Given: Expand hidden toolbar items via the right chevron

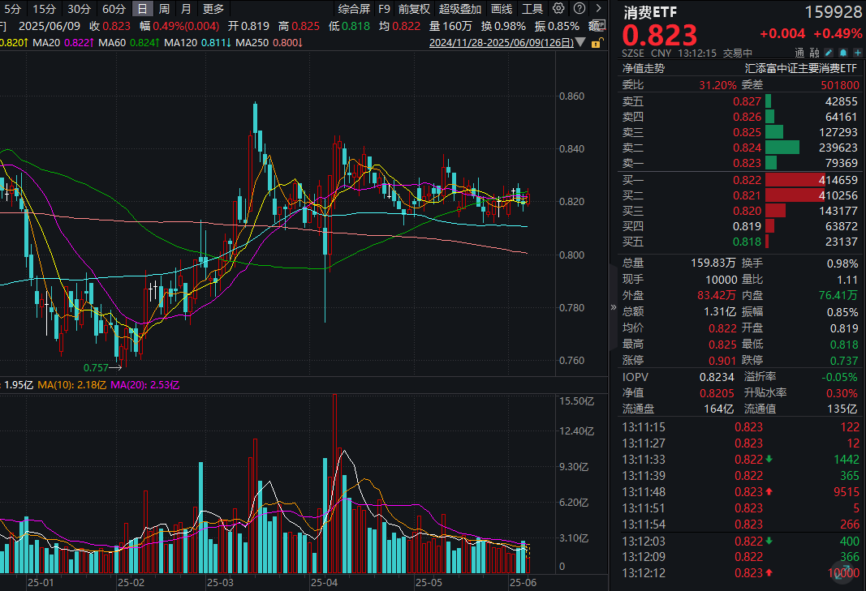Looking at the screenshot, I should (x=599, y=8).
